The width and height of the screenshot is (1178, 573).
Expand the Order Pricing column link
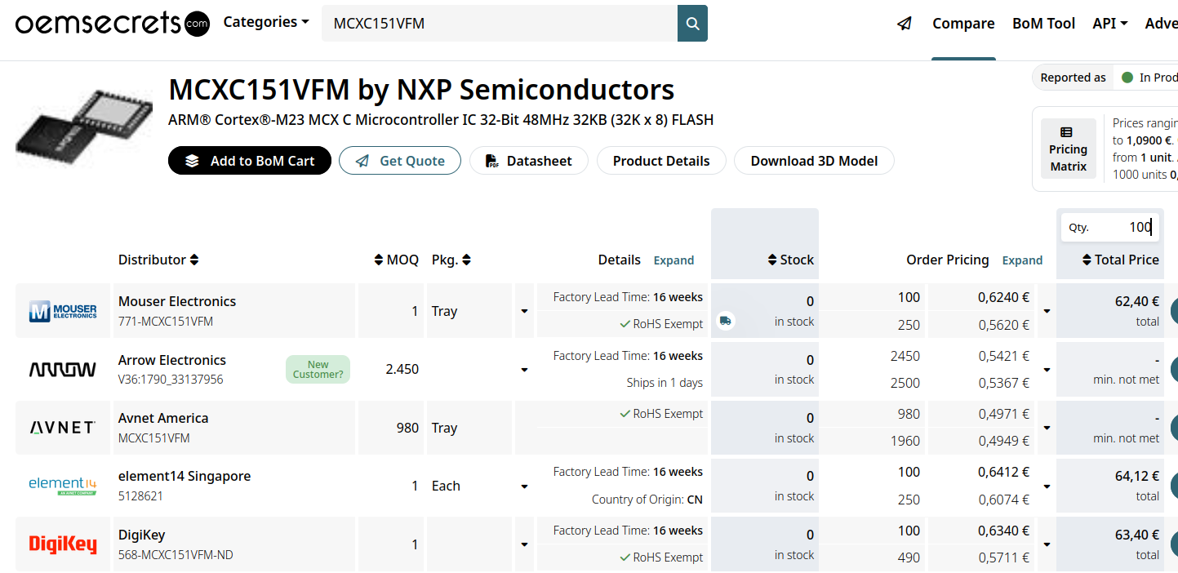[1022, 260]
